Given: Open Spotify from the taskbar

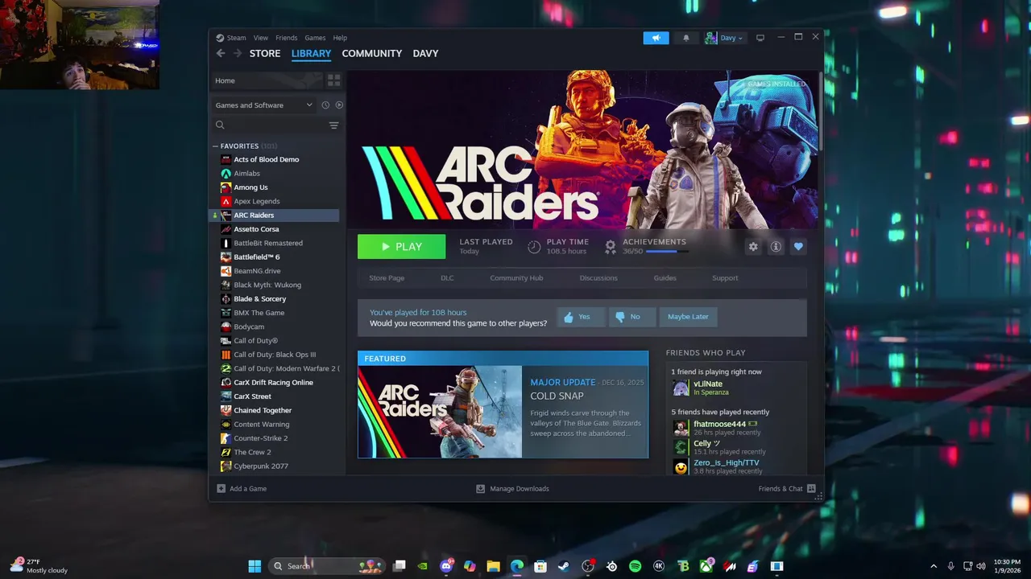Looking at the screenshot, I should tap(635, 566).
